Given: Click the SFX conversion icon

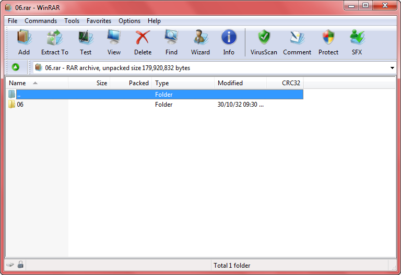Looking at the screenshot, I should click(357, 38).
